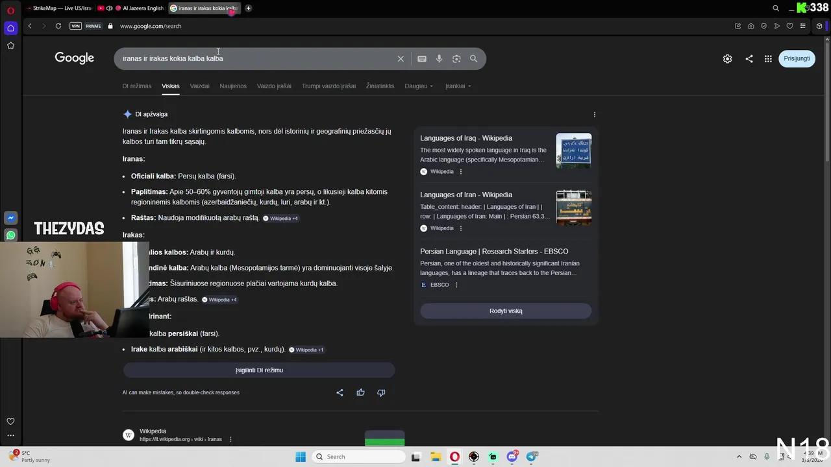Open sidebar favorites heart icon
This screenshot has width=831, height=467.
click(x=10, y=422)
